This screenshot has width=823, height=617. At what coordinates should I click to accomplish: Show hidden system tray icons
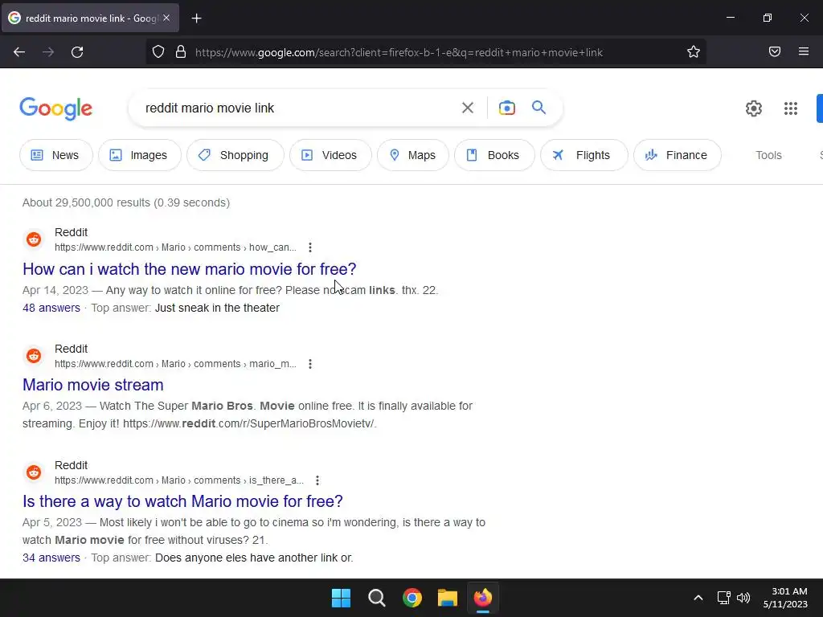tap(698, 598)
